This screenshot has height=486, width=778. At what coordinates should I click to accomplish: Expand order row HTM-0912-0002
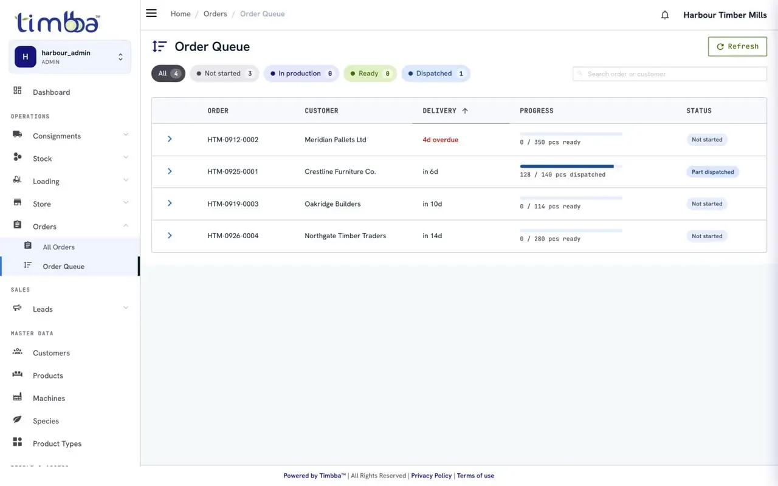(x=170, y=139)
